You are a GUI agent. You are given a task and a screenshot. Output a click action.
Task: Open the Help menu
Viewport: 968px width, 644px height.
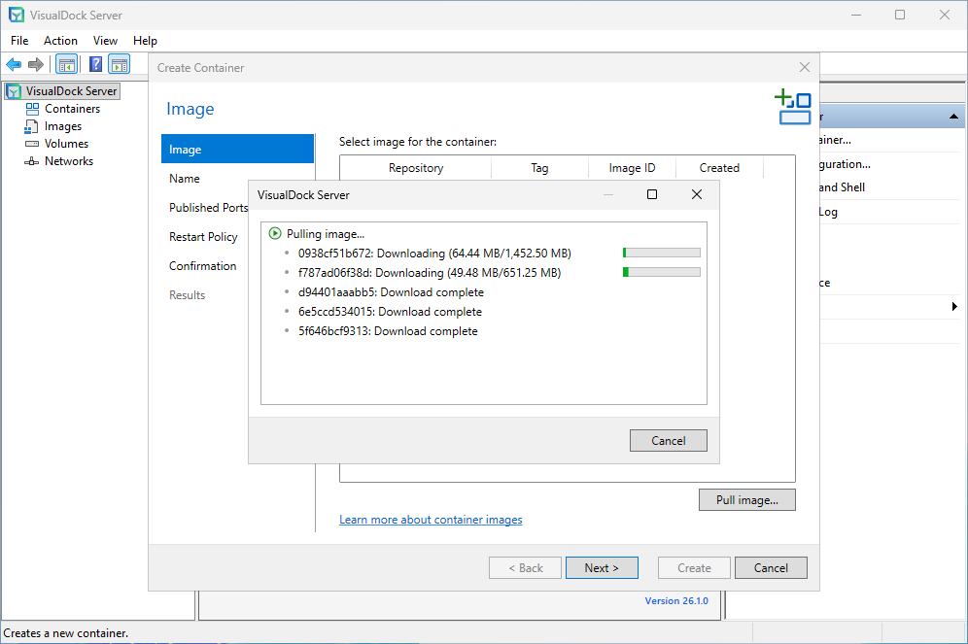[145, 41]
